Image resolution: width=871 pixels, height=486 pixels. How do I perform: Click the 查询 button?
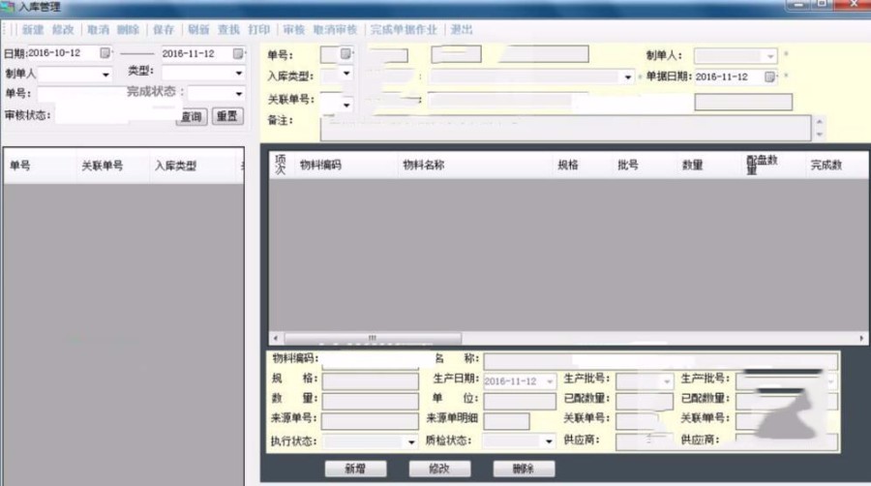point(192,116)
